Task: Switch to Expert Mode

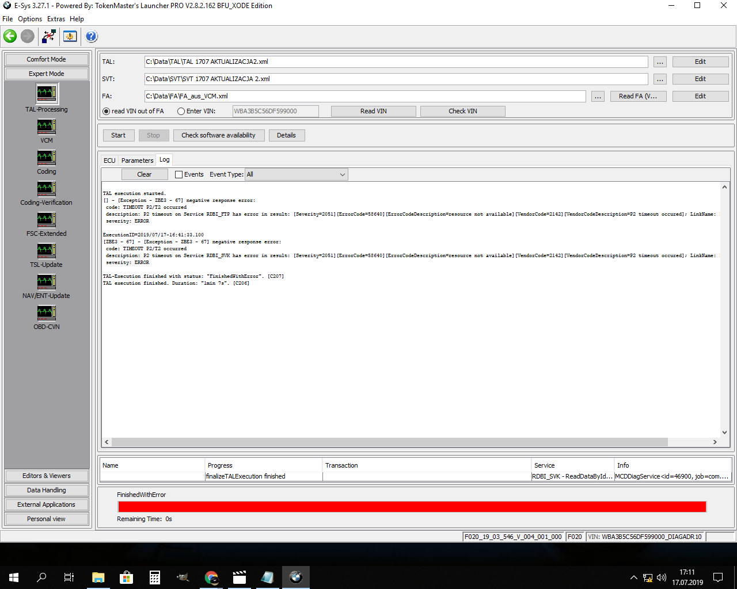Action: point(47,74)
